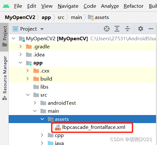Select the androidTest tree item
The height and width of the screenshot is (145, 157).
(x=82, y=103)
